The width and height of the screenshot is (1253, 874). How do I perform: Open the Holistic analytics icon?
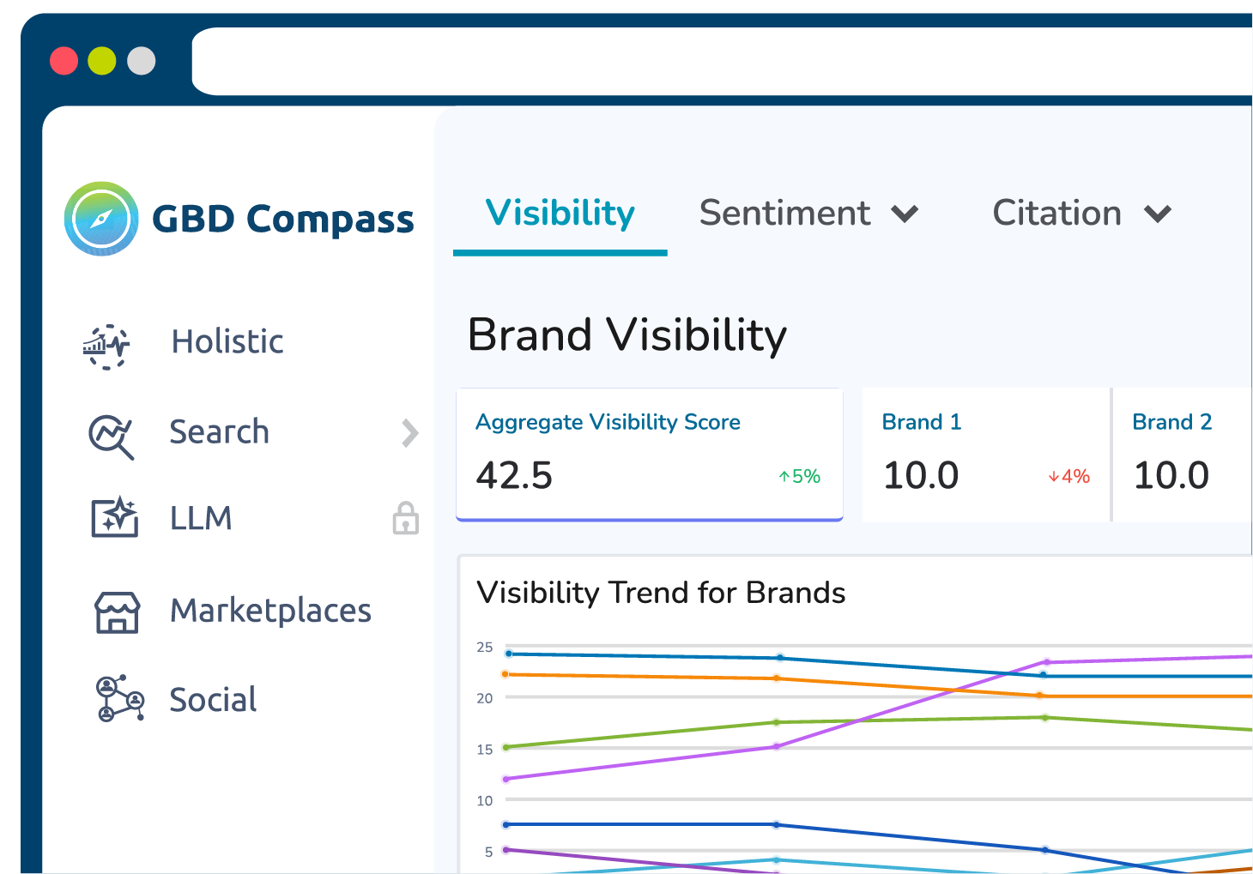click(106, 346)
